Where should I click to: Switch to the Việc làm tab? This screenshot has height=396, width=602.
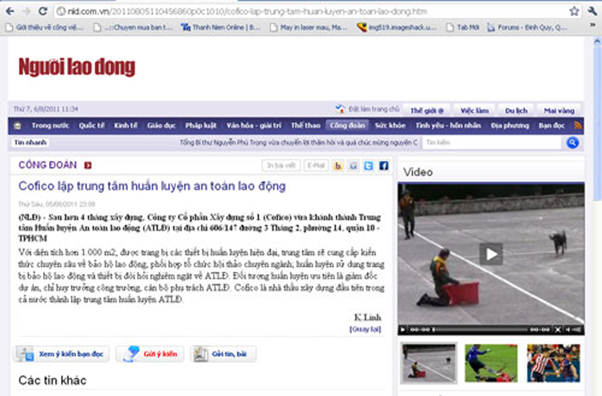point(475,110)
